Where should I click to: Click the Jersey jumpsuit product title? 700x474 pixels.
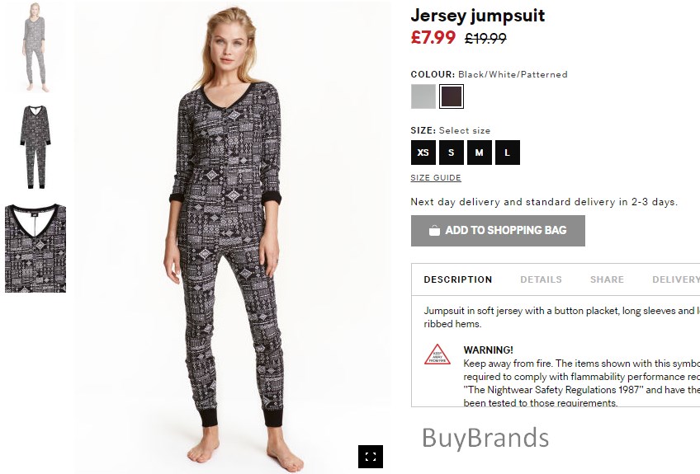coord(478,16)
